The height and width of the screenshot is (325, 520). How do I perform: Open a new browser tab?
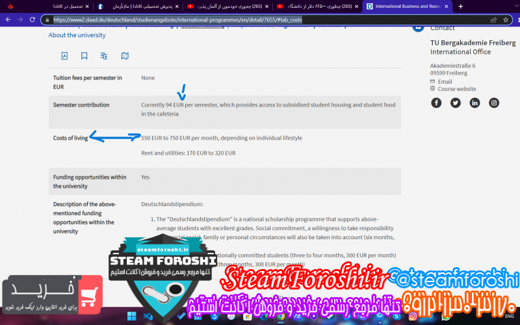pos(461,6)
